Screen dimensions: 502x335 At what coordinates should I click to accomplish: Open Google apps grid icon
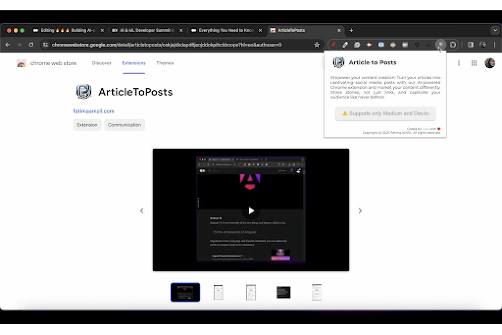tap(474, 63)
